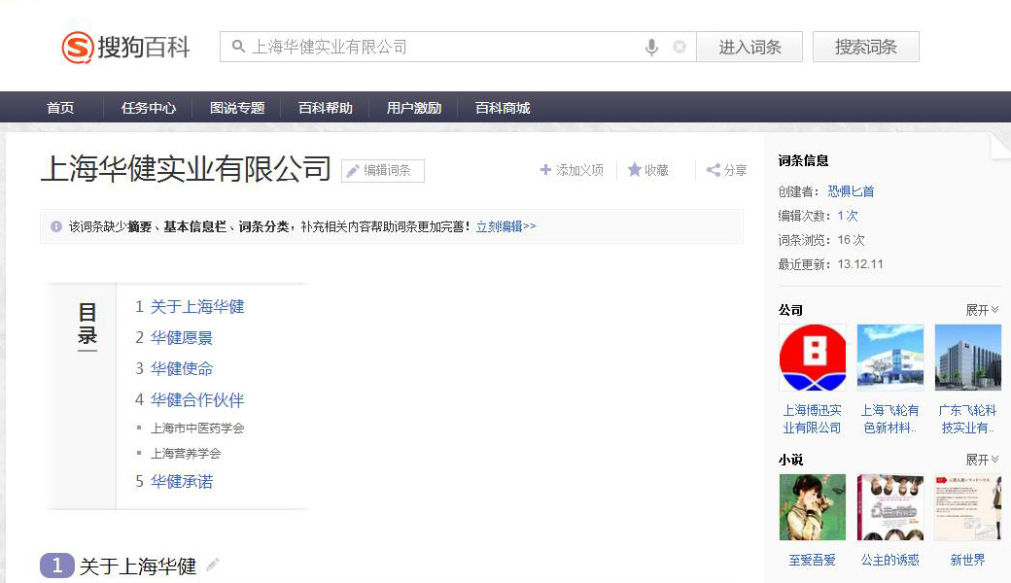The width and height of the screenshot is (1011, 583).
Task: Jump to sub-item 上海营养学会
Action: [x=186, y=454]
